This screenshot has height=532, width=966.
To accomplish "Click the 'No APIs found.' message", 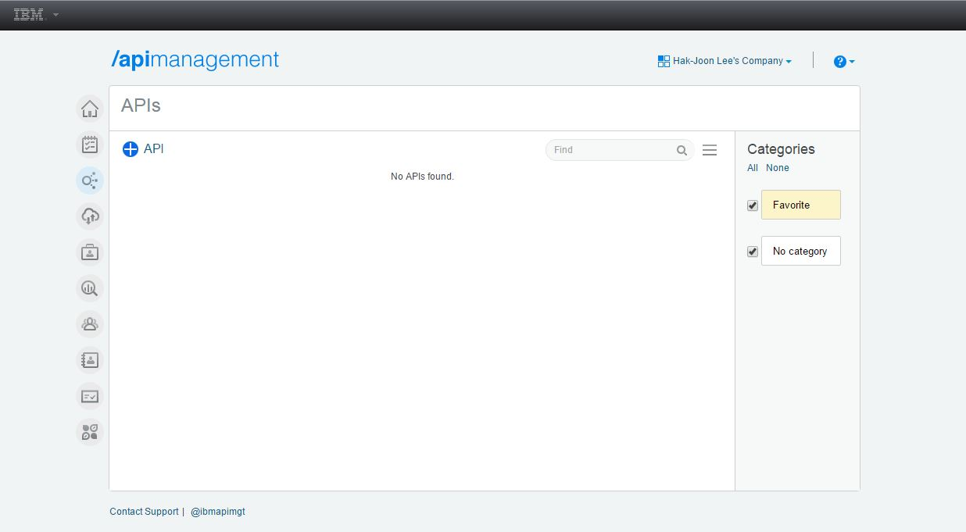I will click(422, 177).
